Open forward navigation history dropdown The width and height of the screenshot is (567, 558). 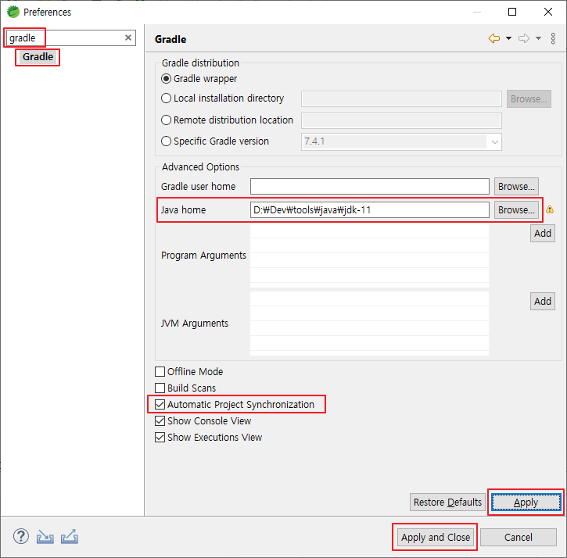538,38
